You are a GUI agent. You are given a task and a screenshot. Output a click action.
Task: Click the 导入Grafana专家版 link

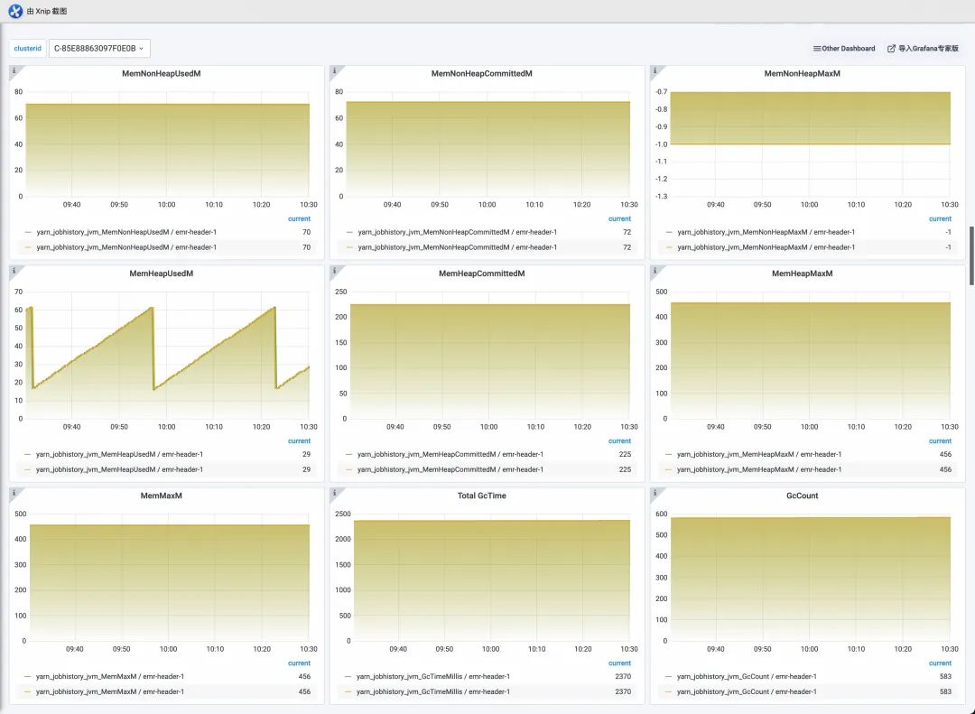pyautogui.click(x=923, y=49)
